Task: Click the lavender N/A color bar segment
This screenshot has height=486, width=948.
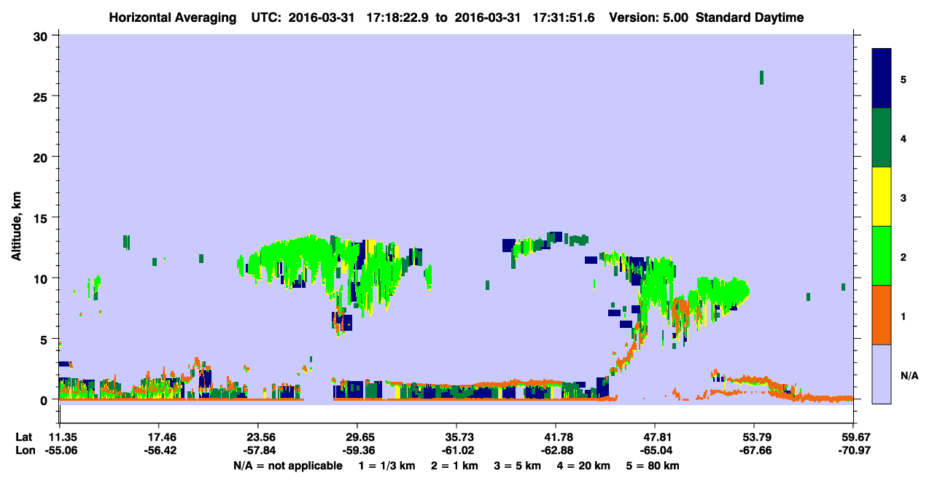Action: (882, 374)
